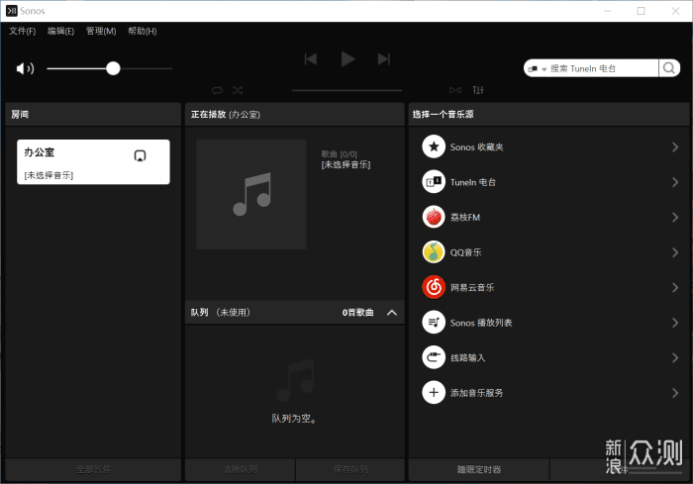
Task: Open the 文件(F) menu
Action: point(22,31)
